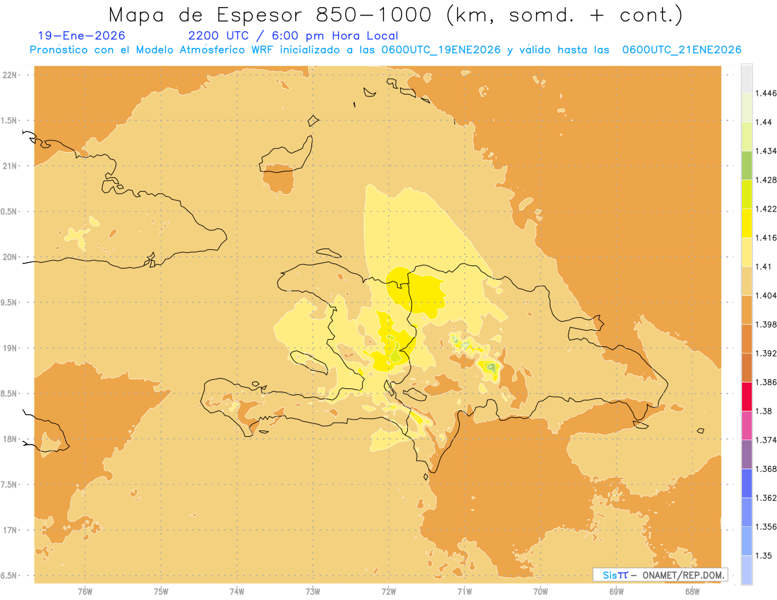Pick the purple swatch between 1.368 and 1.374

click(x=747, y=454)
